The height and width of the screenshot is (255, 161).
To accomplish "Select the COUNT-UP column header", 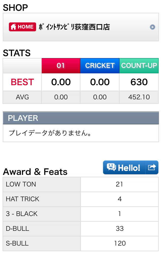I will (139, 66).
